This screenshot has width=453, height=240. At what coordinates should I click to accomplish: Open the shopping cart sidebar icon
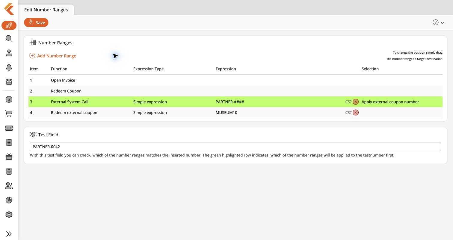point(9,114)
